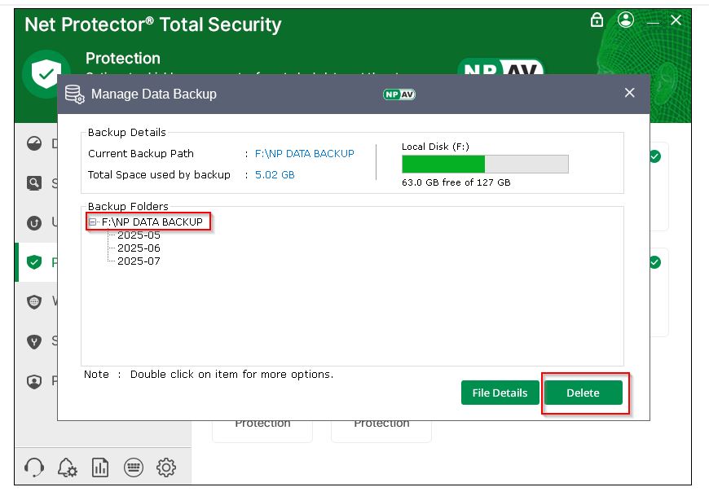This screenshot has height=496, width=709.
Task: Close the Manage Data Backup dialog
Action: point(629,93)
